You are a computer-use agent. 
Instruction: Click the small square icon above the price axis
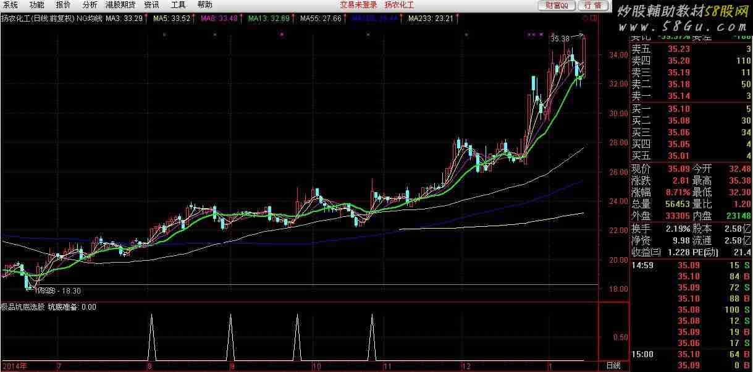pos(594,18)
